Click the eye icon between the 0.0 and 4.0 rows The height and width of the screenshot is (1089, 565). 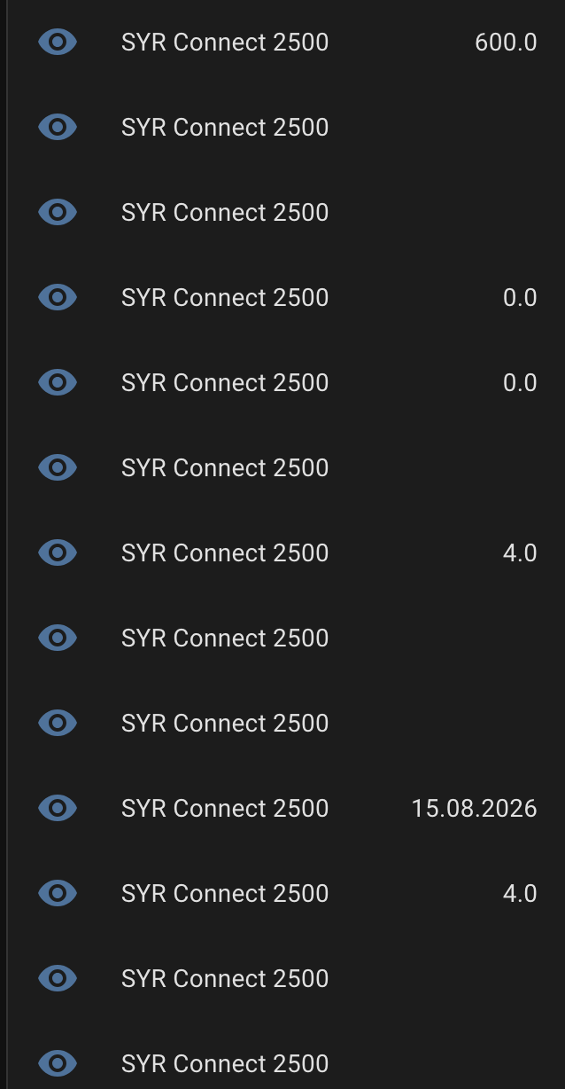click(x=58, y=467)
